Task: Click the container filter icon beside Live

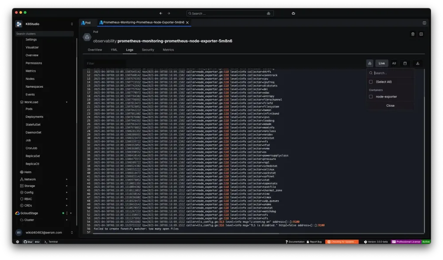Action: pyautogui.click(x=370, y=63)
